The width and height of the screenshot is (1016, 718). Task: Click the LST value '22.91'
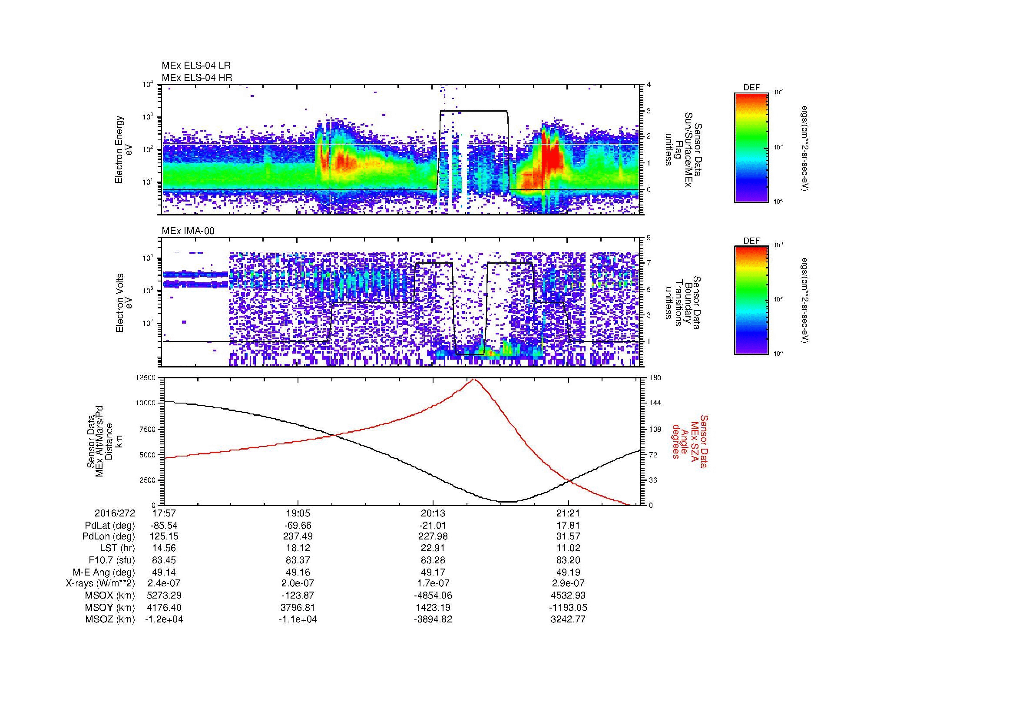(433, 549)
